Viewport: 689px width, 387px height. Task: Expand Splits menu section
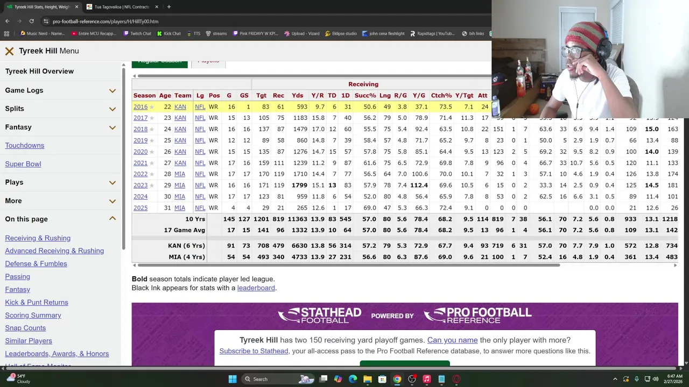[x=60, y=109]
